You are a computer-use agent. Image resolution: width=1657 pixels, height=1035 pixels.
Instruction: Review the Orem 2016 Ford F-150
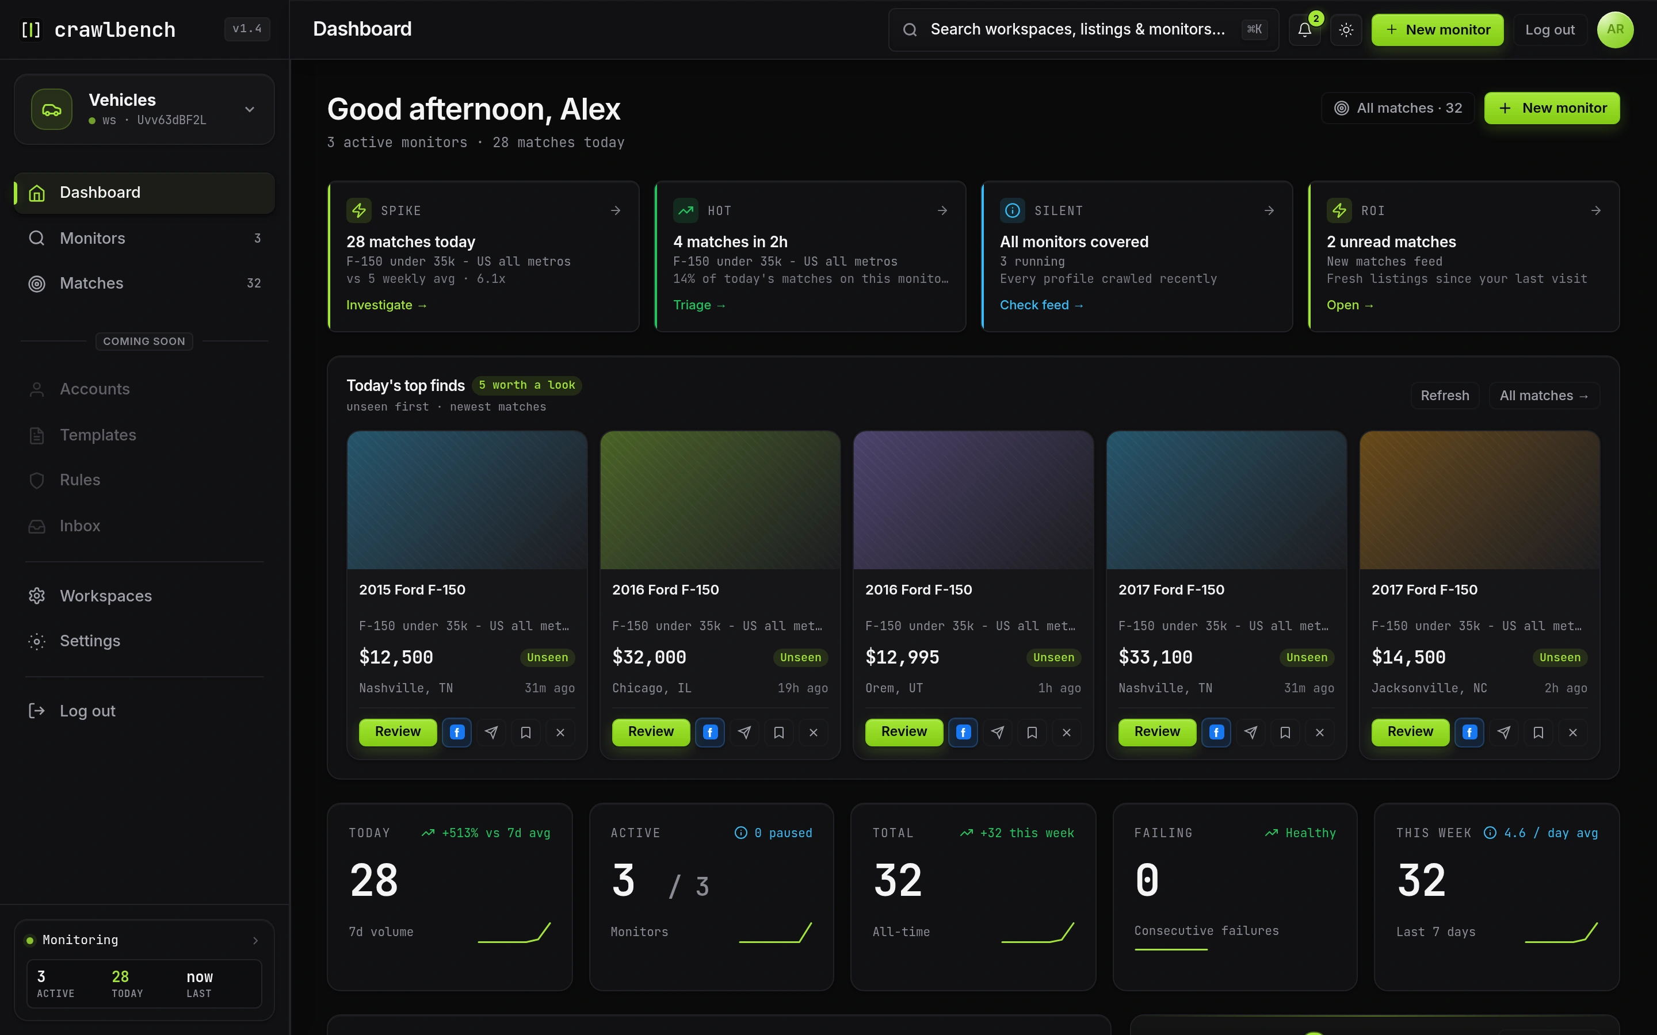click(904, 732)
